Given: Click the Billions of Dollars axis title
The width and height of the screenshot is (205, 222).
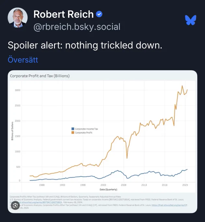Looking at the screenshot, I should (x=12, y=131).
